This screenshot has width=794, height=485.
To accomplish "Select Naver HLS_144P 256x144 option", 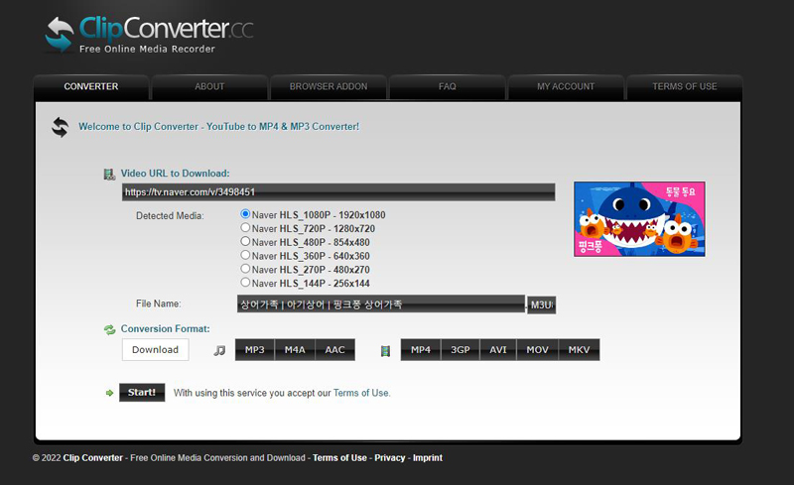I will click(x=245, y=283).
